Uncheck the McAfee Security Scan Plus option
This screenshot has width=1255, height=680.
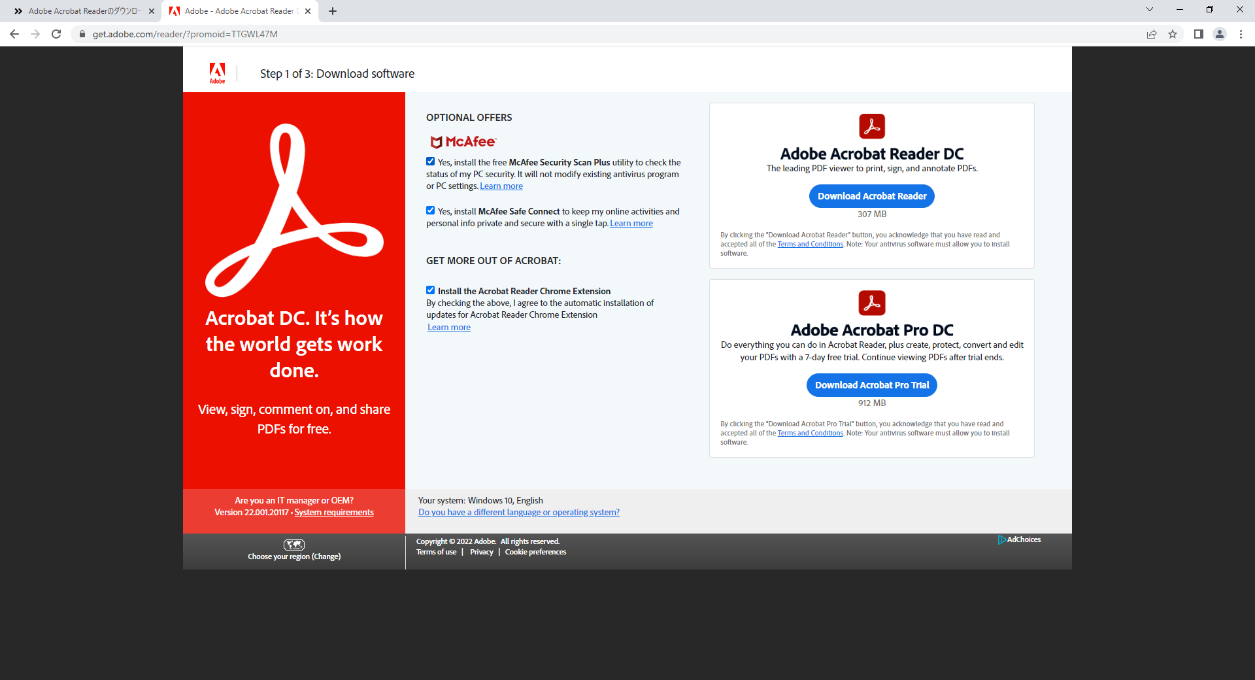(430, 161)
